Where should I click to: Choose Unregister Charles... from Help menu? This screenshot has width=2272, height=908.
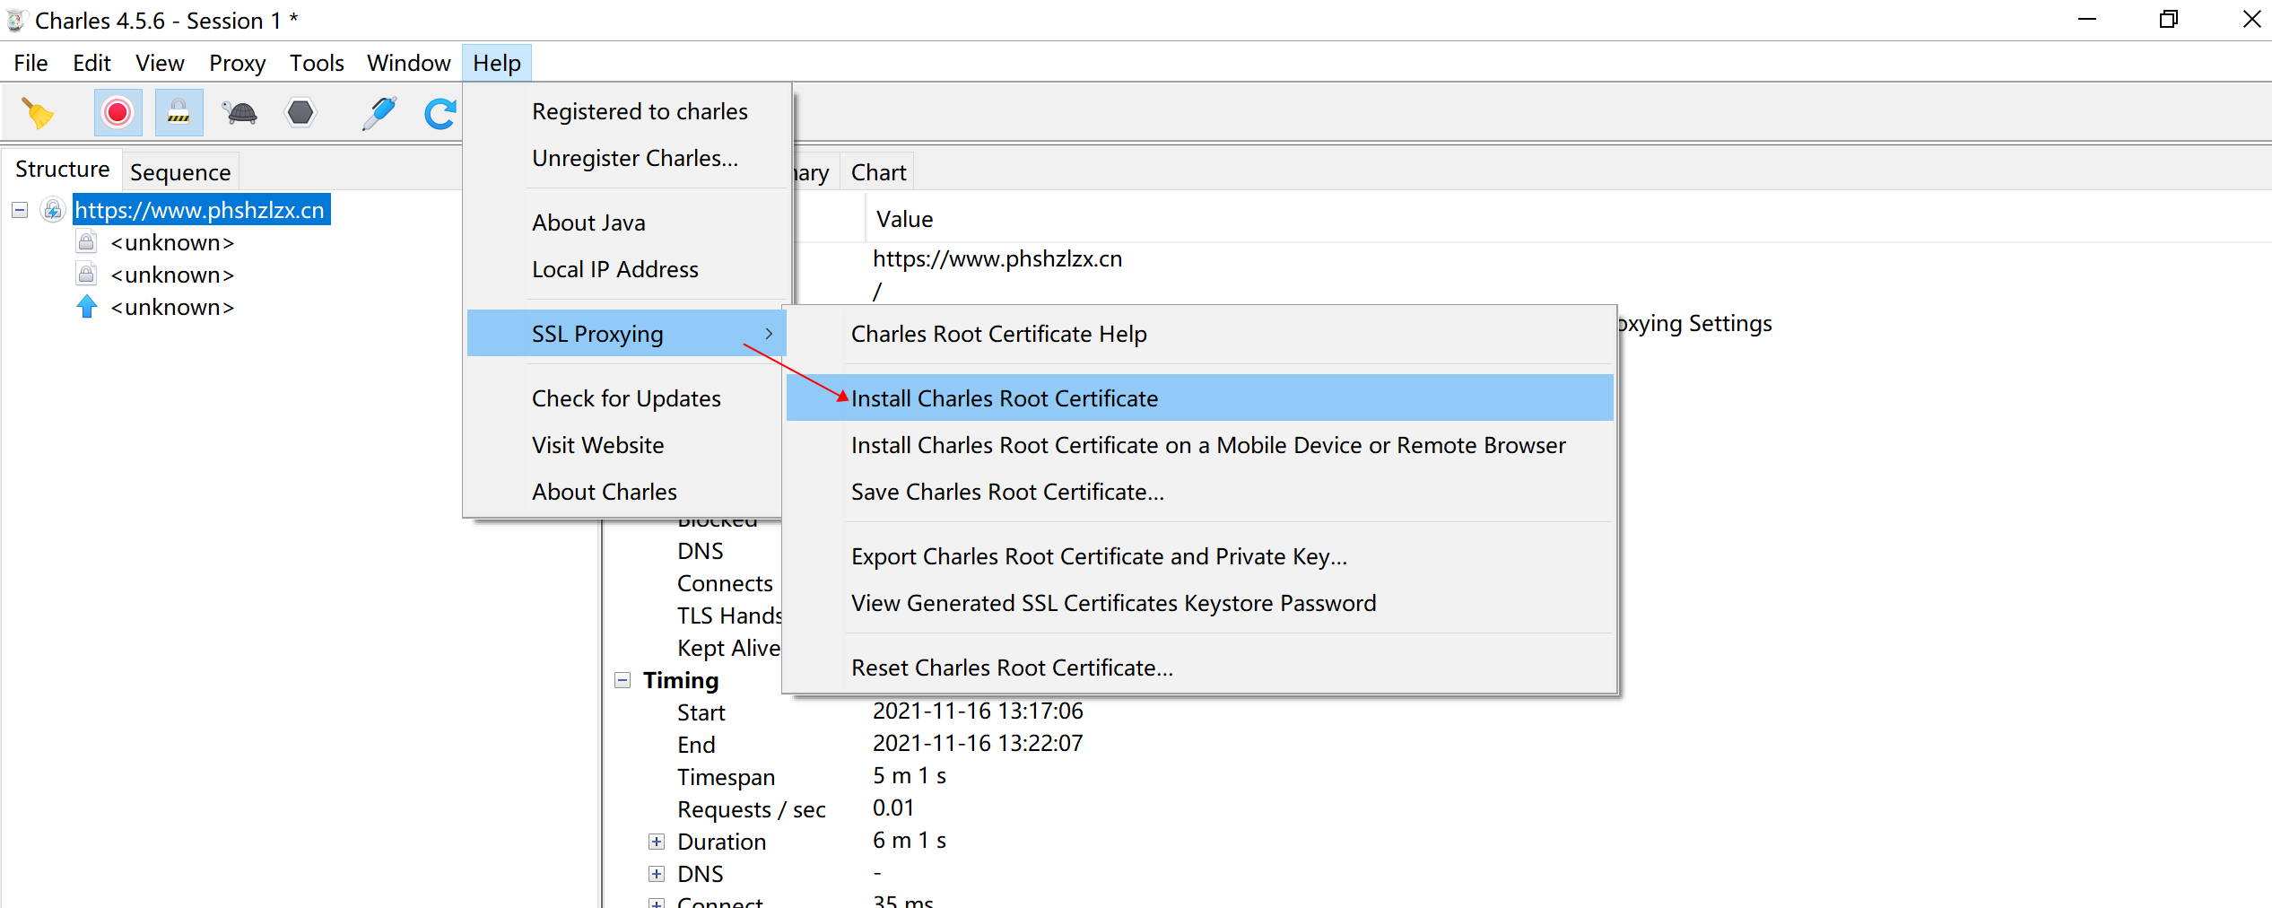coord(628,158)
